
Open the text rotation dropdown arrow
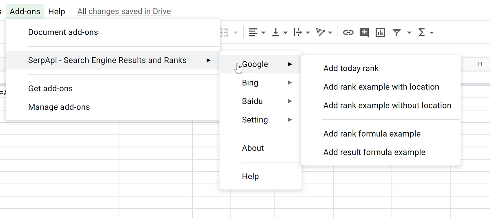tap(330, 33)
